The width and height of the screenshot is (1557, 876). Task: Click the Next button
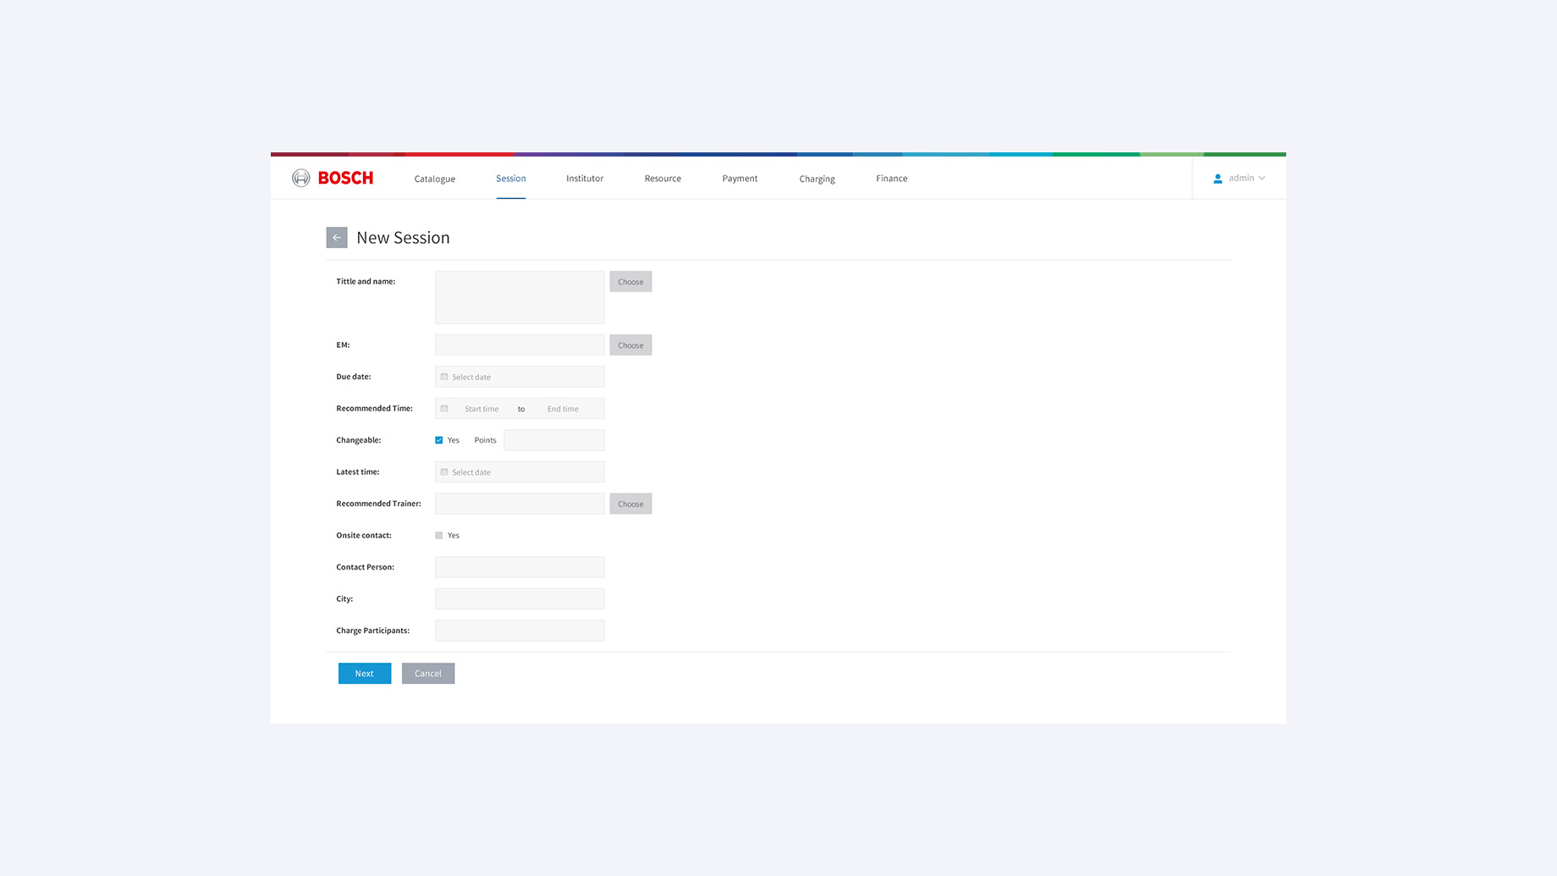pyautogui.click(x=365, y=674)
